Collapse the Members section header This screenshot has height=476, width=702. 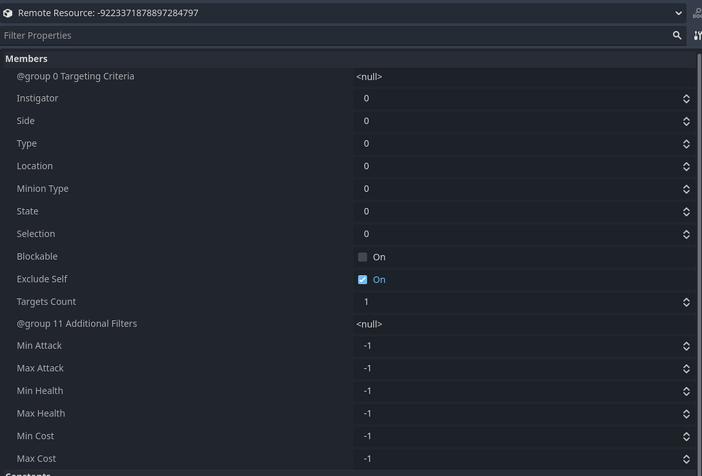coord(349,59)
